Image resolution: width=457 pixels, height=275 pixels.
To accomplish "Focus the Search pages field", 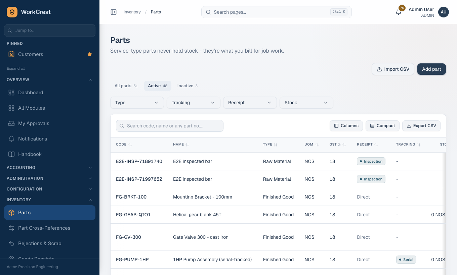I will pos(277,12).
